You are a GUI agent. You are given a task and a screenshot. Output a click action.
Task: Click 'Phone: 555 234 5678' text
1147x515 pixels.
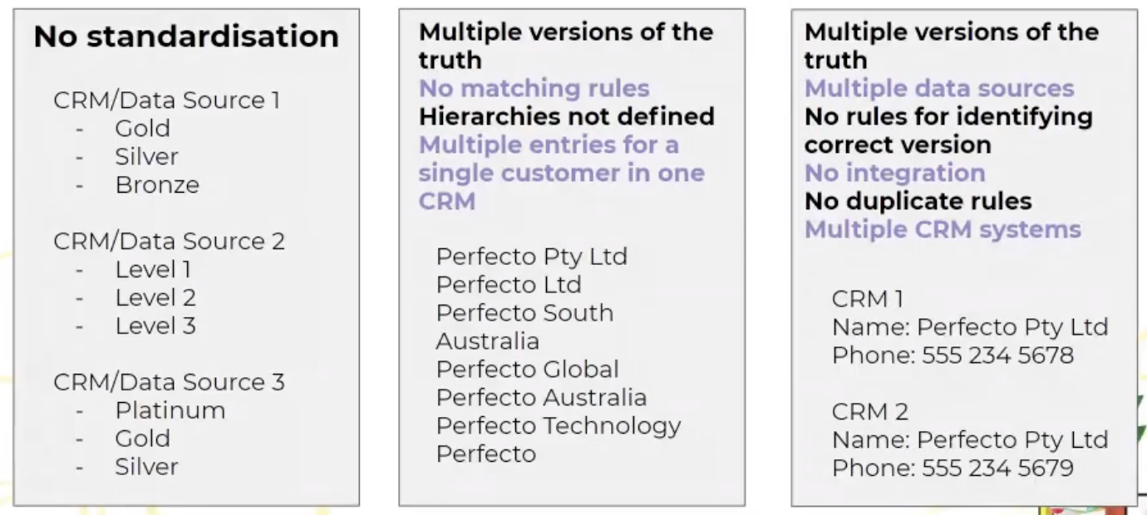953,356
